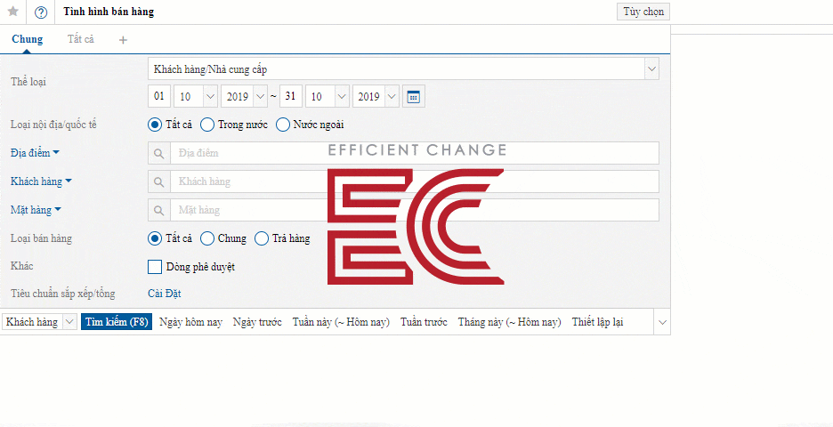Click the Khách hàng search input field

[x=415, y=181]
